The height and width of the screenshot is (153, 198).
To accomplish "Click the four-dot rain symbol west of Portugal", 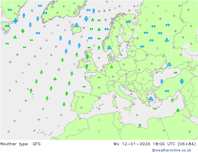I will tap(64, 104).
